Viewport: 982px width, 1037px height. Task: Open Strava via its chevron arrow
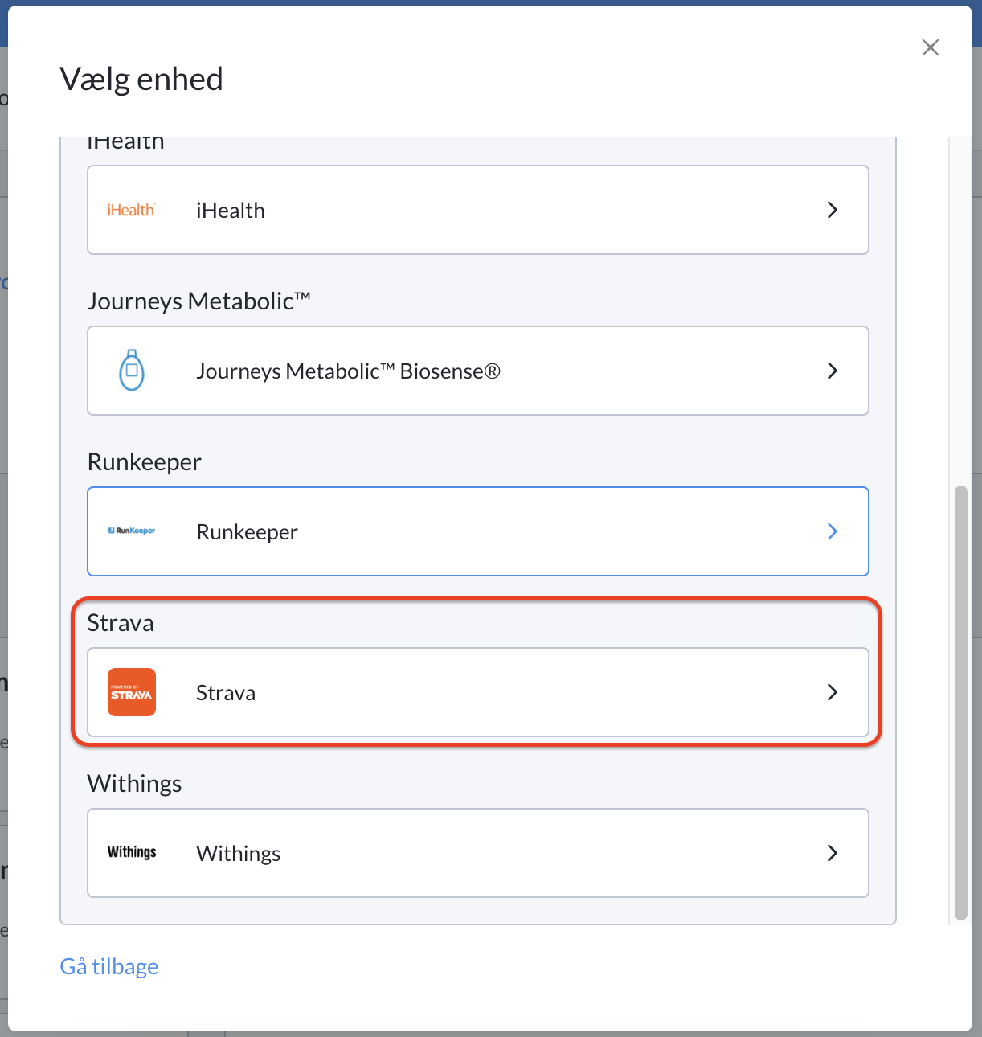(x=833, y=692)
